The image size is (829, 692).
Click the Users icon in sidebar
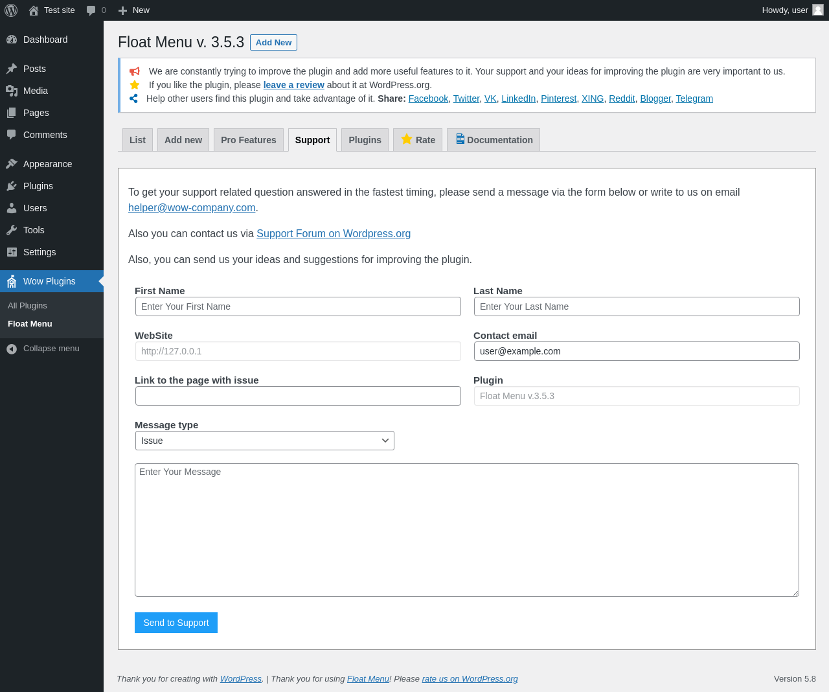point(12,208)
